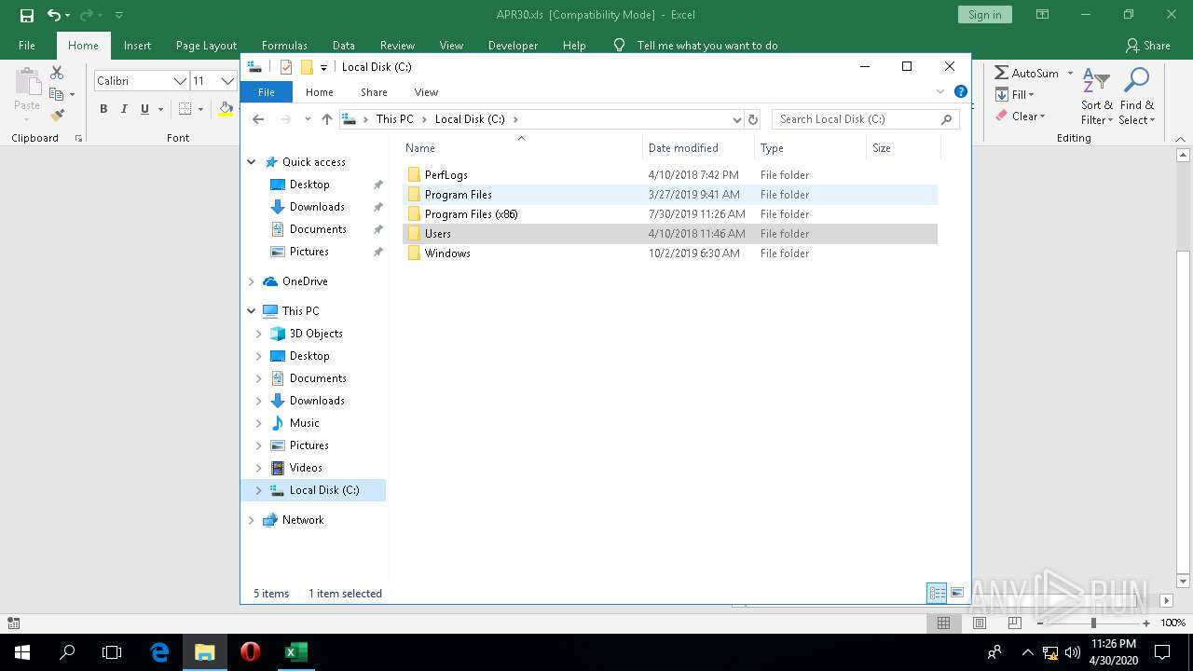Expand the 3D Objects tree node

[x=259, y=334]
